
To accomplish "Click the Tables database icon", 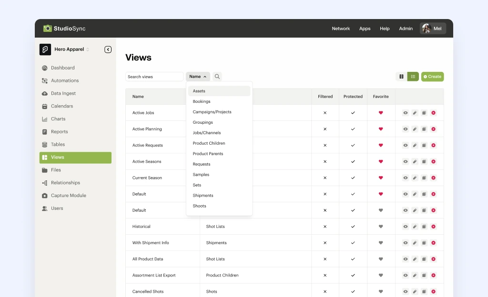I will pyautogui.click(x=44, y=145).
